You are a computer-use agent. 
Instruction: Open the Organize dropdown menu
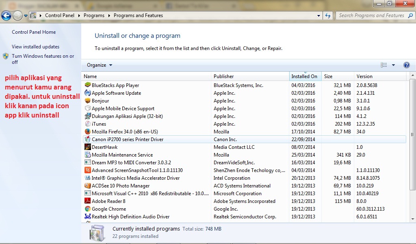(x=100, y=65)
